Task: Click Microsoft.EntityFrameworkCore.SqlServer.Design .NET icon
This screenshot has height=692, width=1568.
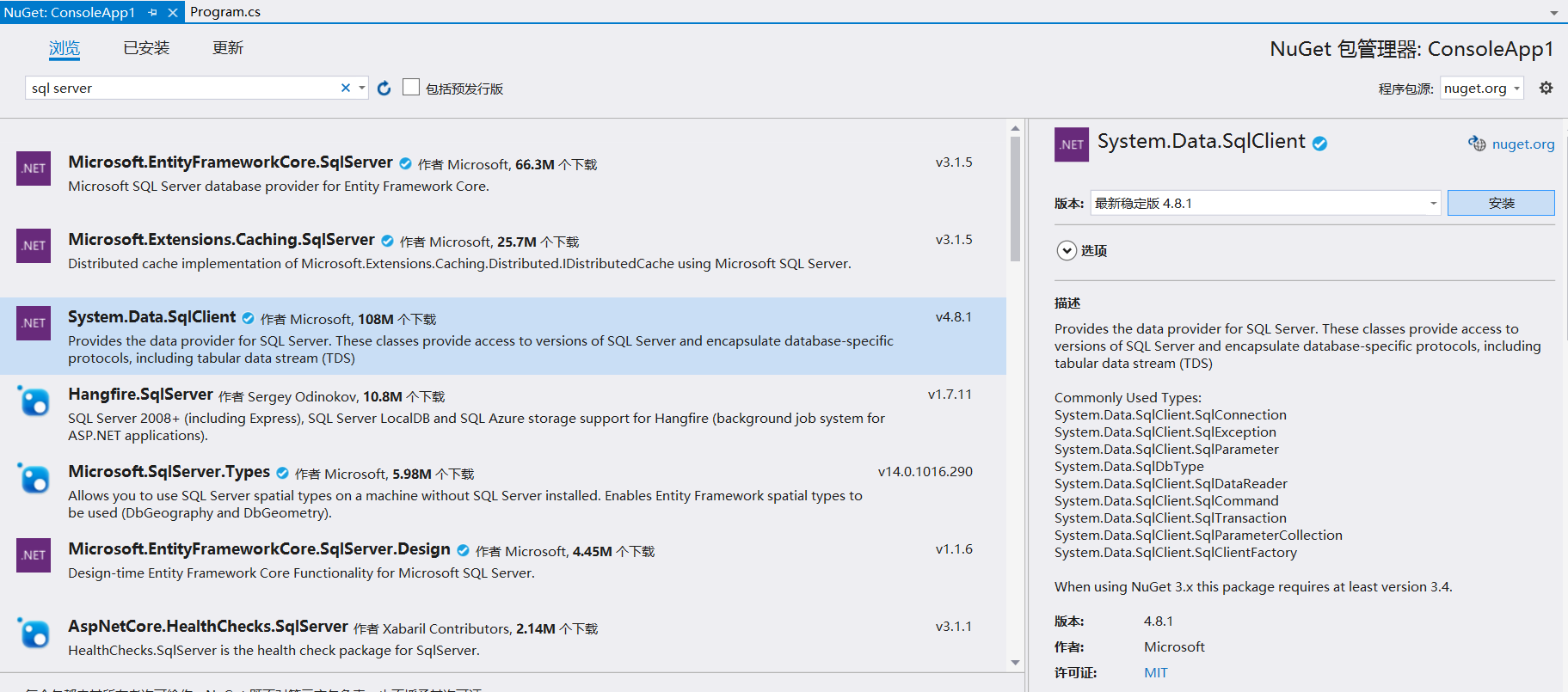Action: pyautogui.click(x=34, y=555)
